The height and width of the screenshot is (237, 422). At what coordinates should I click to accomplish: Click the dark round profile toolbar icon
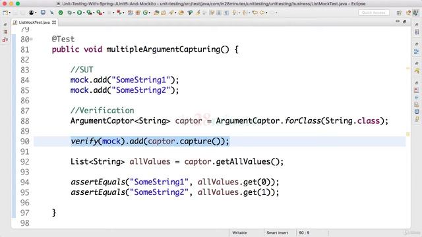[31, 13]
